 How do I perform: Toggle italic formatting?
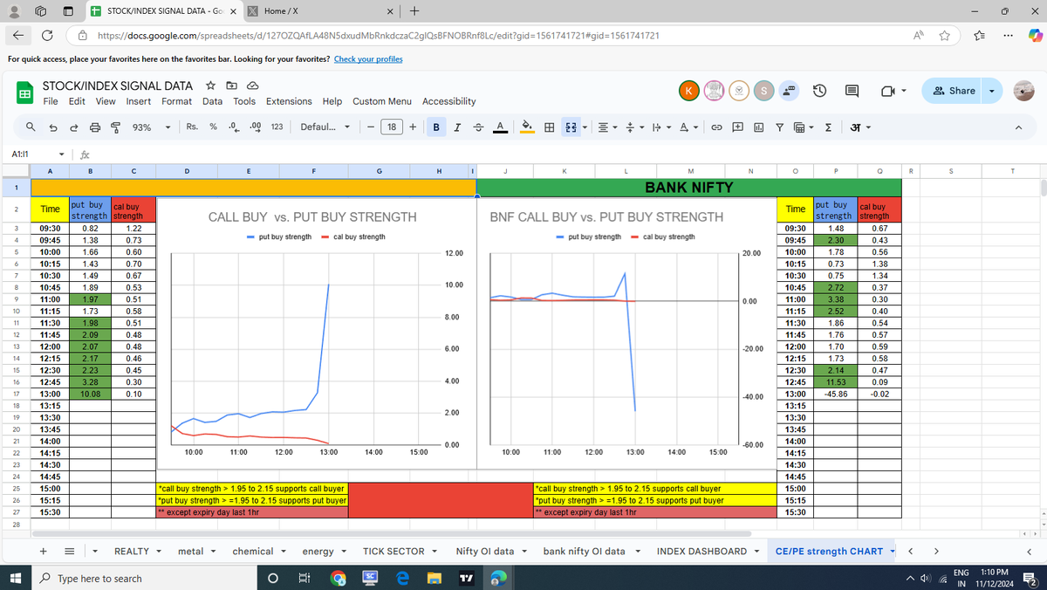point(458,127)
